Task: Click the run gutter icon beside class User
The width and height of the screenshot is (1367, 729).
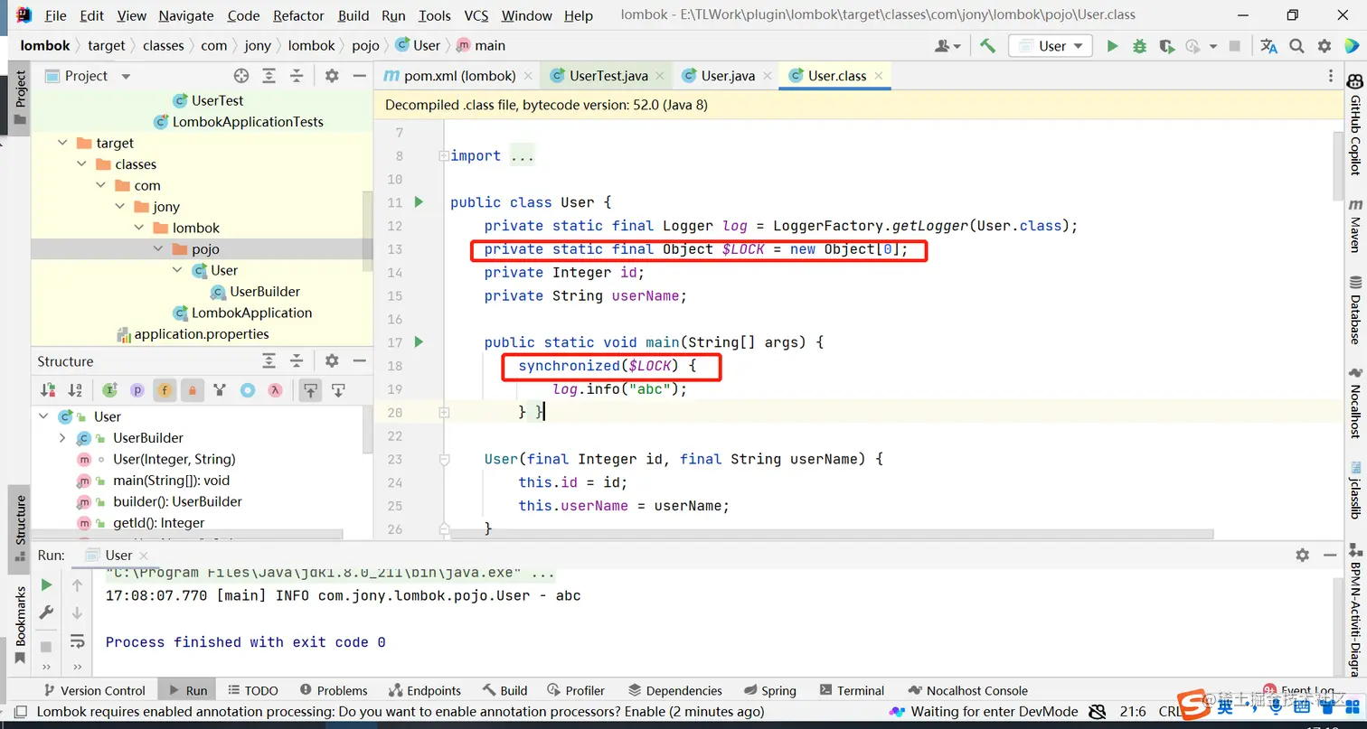Action: [419, 201]
